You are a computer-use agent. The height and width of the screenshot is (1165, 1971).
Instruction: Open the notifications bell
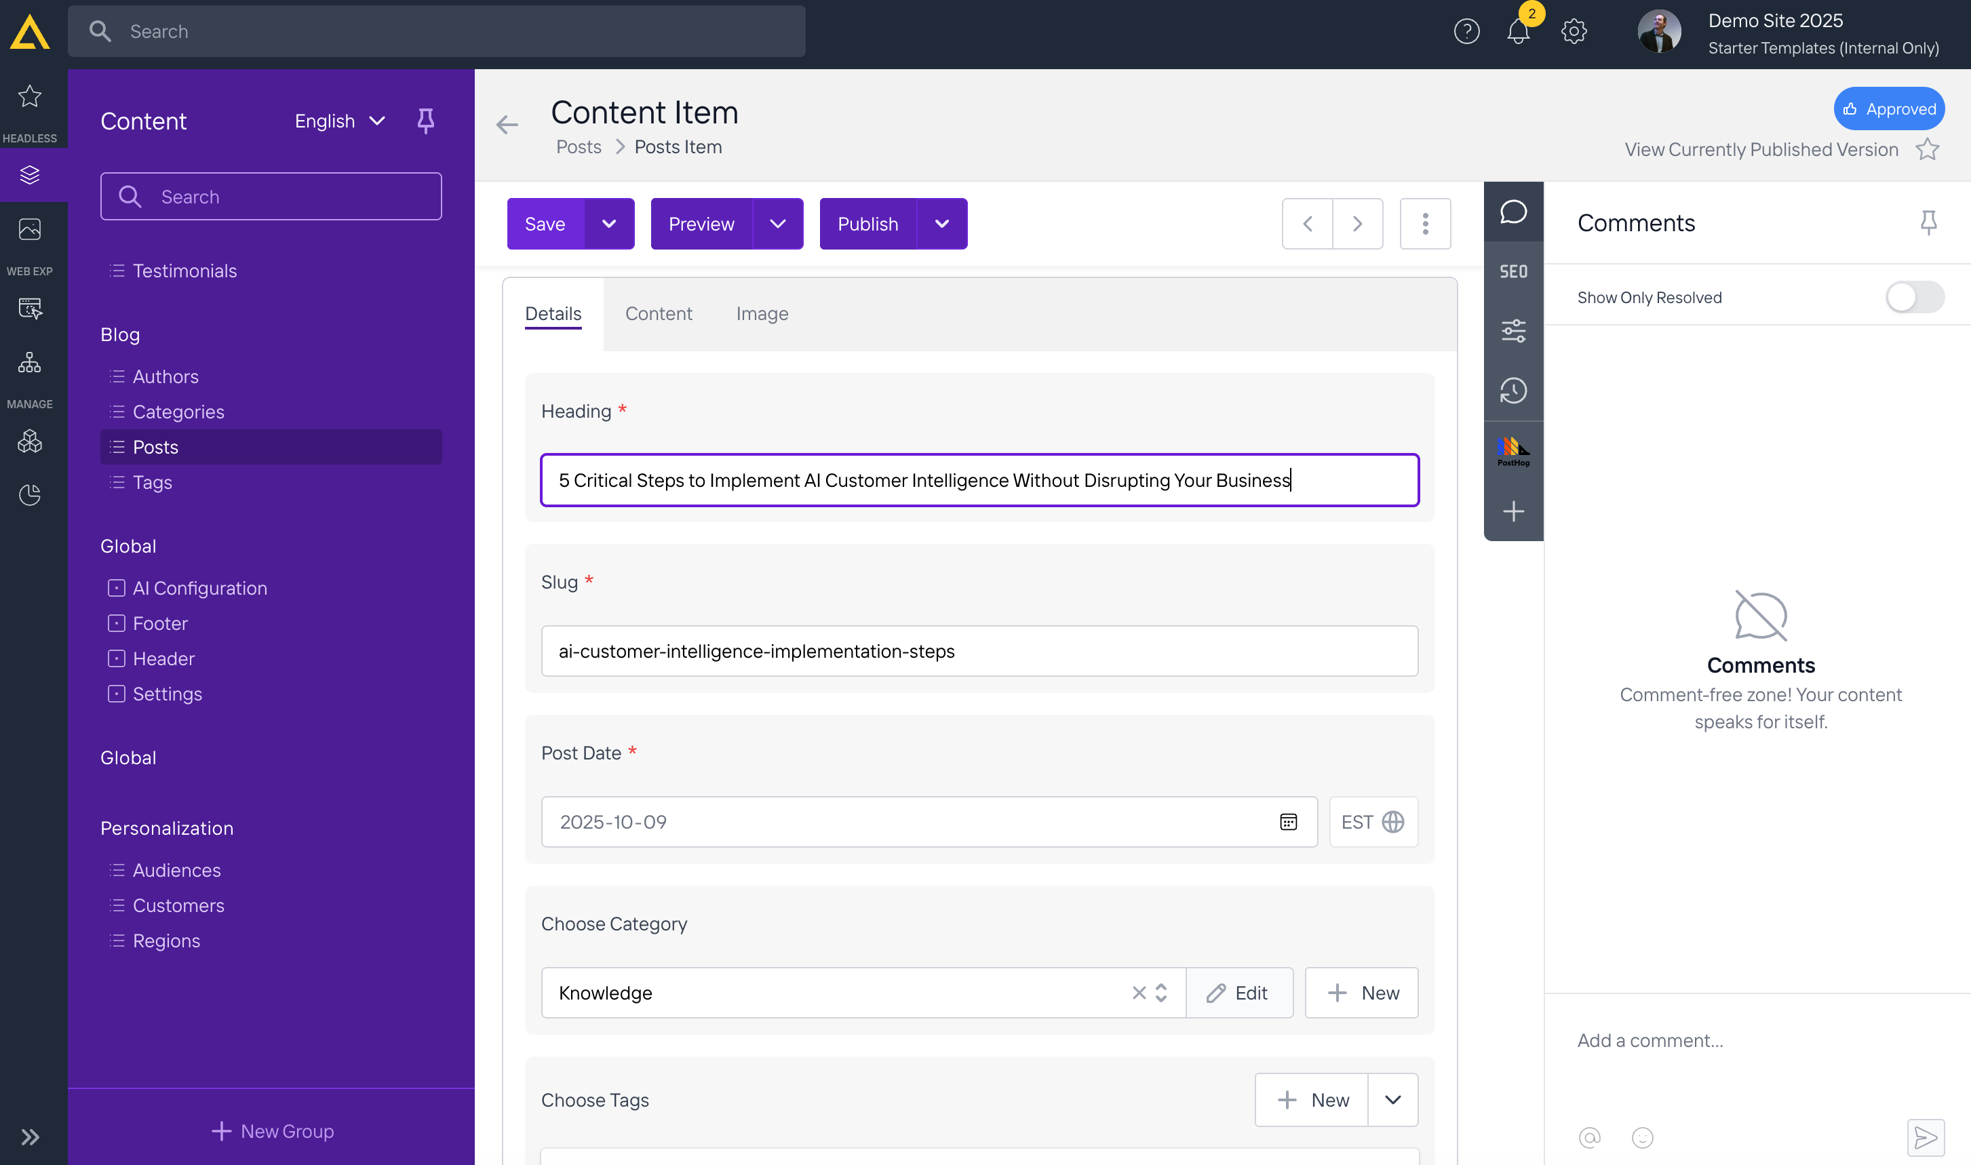[x=1518, y=31]
